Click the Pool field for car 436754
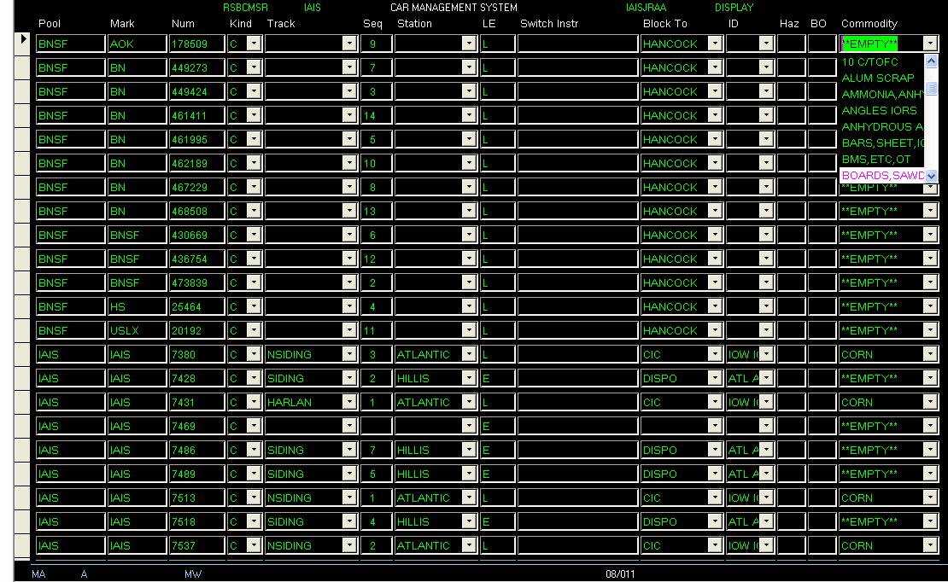 pyautogui.click(x=70, y=259)
